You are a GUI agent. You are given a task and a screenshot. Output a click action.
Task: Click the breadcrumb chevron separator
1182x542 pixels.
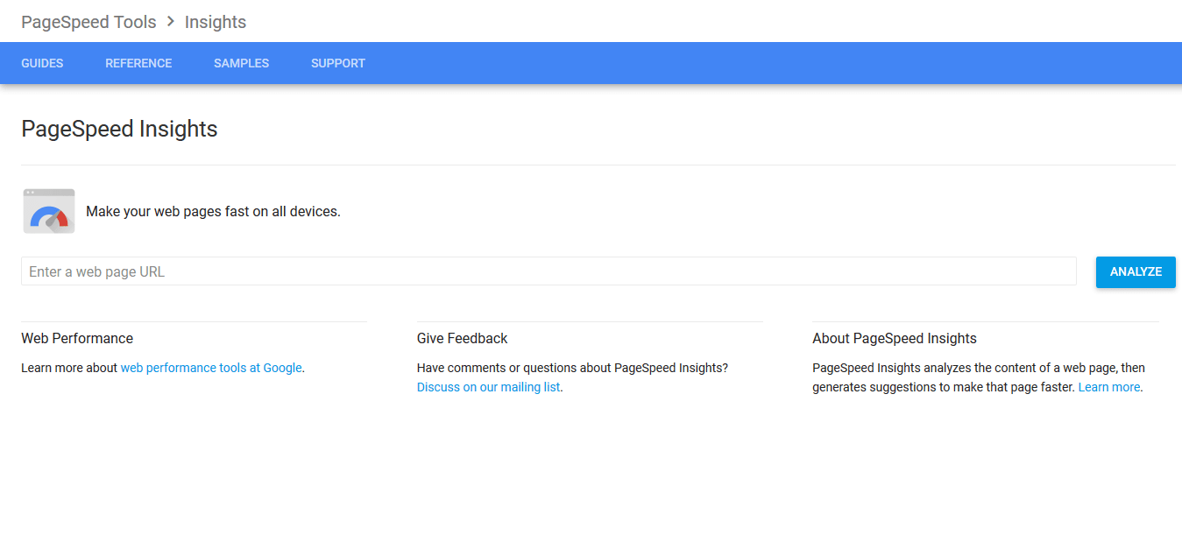[x=171, y=22]
